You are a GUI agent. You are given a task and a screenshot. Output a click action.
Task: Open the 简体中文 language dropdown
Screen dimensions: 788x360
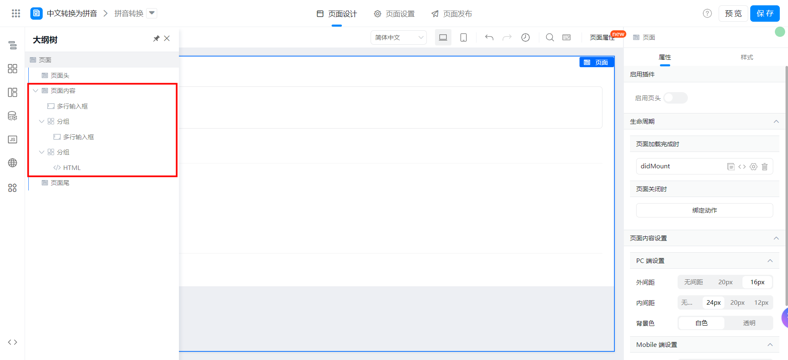[x=399, y=38]
